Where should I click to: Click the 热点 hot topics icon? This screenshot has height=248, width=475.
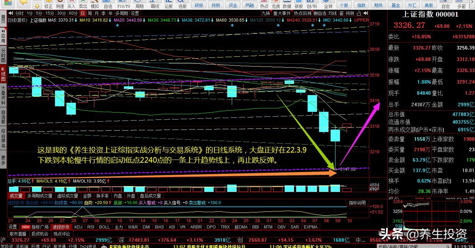pos(264,4)
